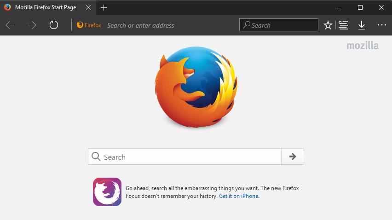Image resolution: width=392 pixels, height=220 pixels.
Task: Reload the page with the refresh icon
Action: [x=53, y=25]
